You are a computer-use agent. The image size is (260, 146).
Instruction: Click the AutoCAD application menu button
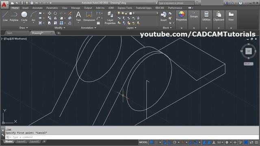pos(4,4)
